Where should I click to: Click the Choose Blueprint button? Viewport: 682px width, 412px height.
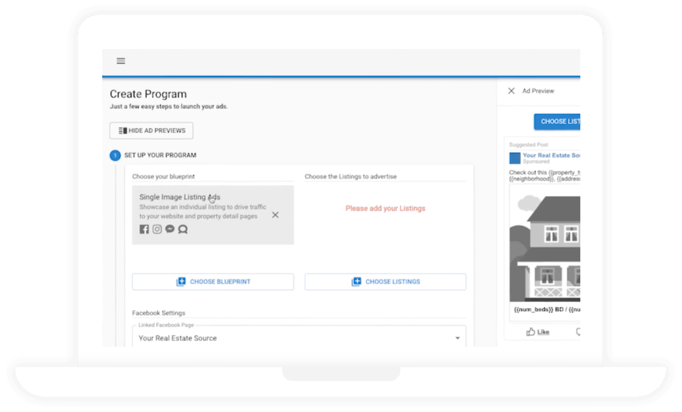coord(213,282)
